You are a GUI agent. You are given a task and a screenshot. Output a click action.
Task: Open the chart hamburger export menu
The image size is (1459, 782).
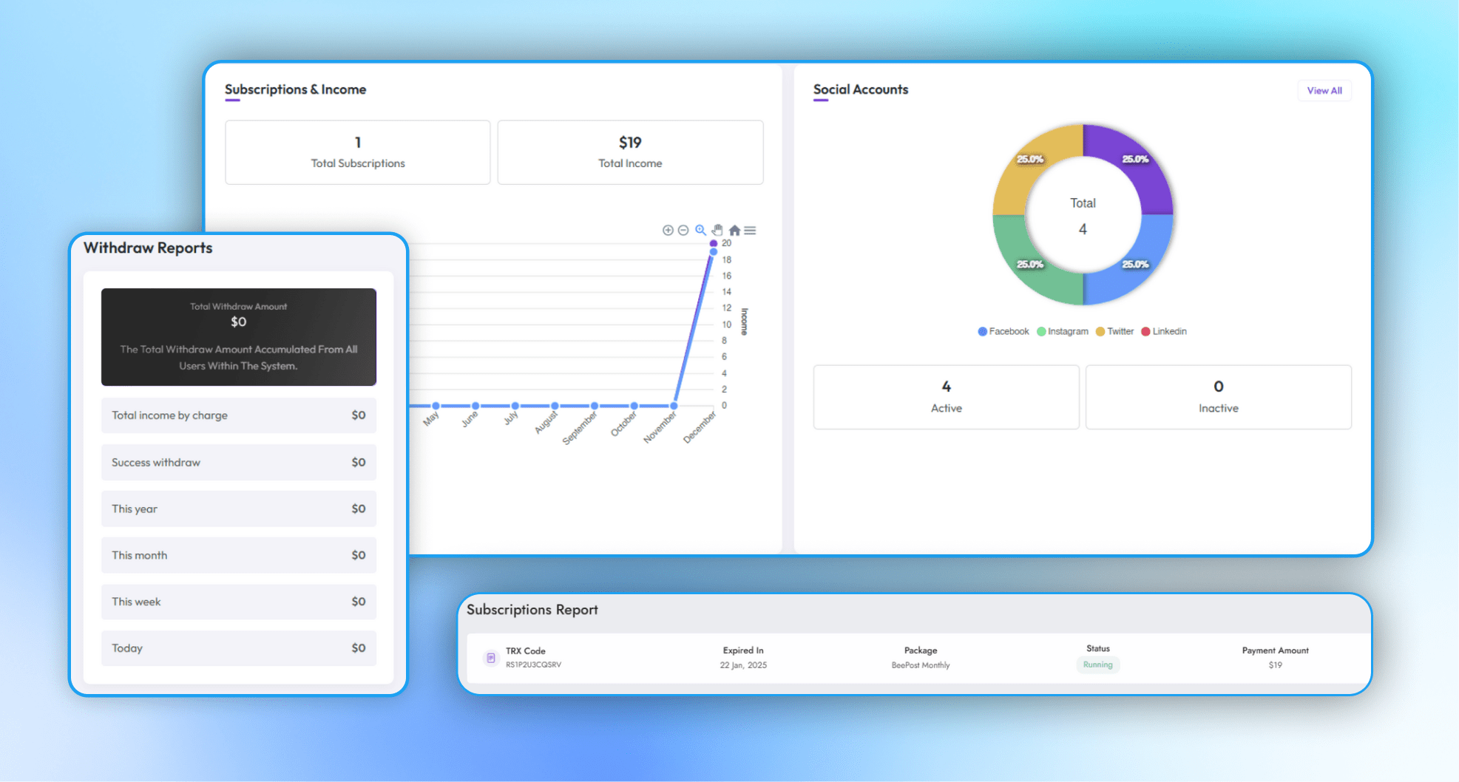750,231
